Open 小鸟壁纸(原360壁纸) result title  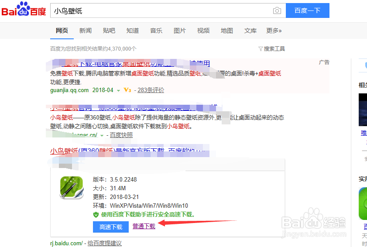click(127, 151)
